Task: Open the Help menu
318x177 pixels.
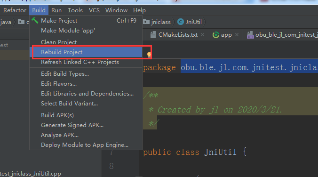Action: point(139,10)
